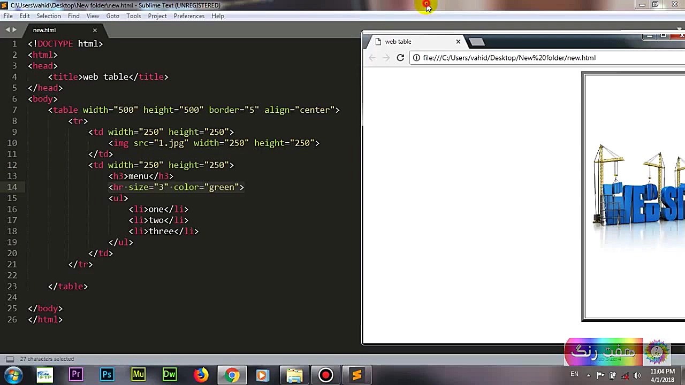Viewport: 685px width, 385px height.
Task: Go to previous tab with left arrow
Action: point(7,30)
